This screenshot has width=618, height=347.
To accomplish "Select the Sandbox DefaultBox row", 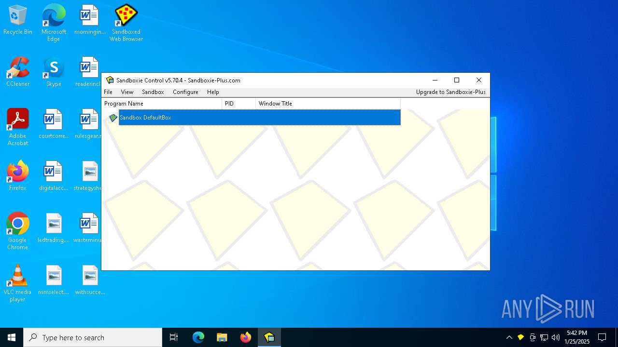I will pos(259,118).
